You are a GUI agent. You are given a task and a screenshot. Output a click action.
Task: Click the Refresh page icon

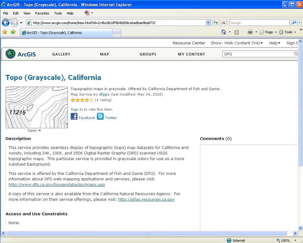[x=215, y=23]
